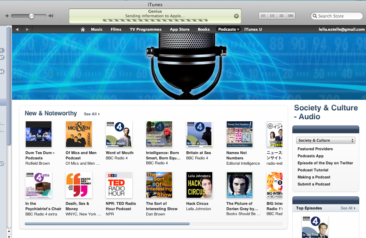Click the New & Noteworthy horizontal scrollbar

(x=107, y=224)
